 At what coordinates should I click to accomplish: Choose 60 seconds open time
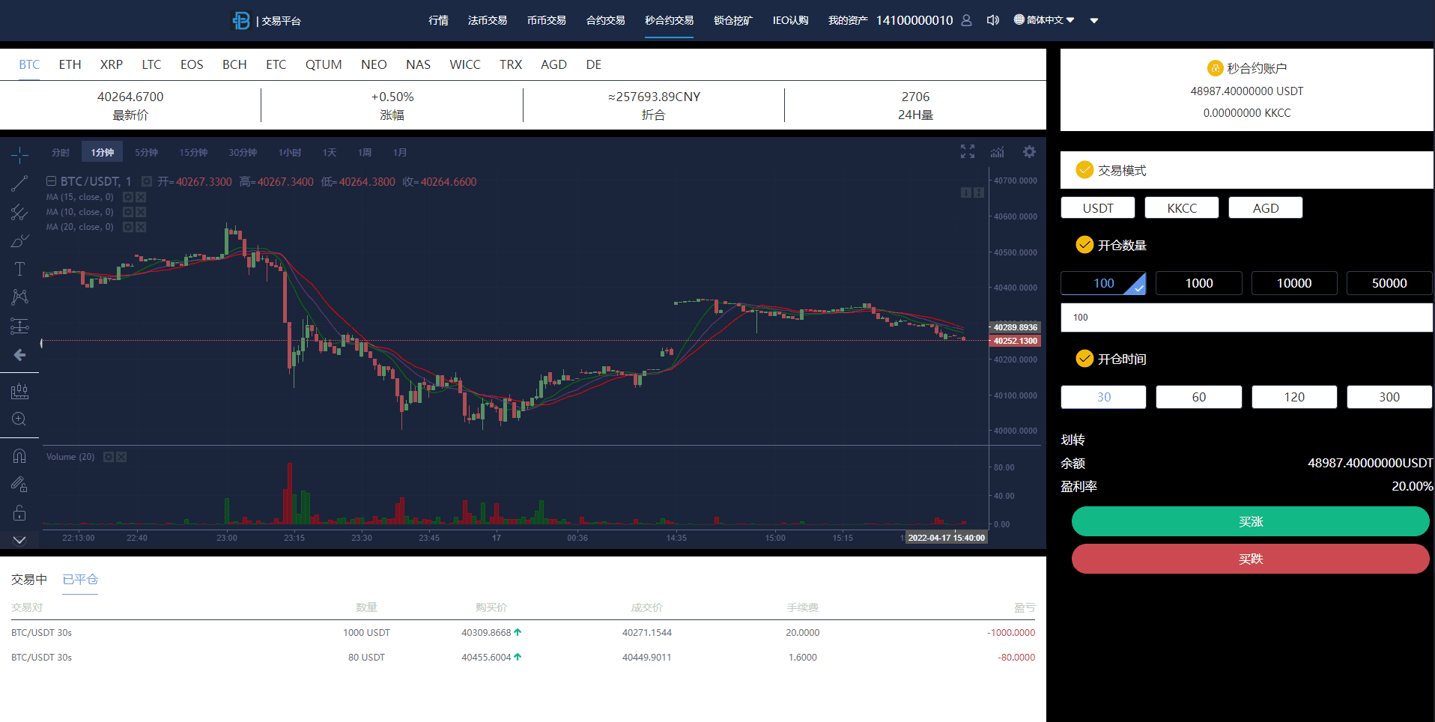[1198, 397]
